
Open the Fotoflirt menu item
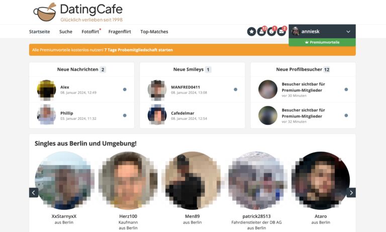[90, 32]
